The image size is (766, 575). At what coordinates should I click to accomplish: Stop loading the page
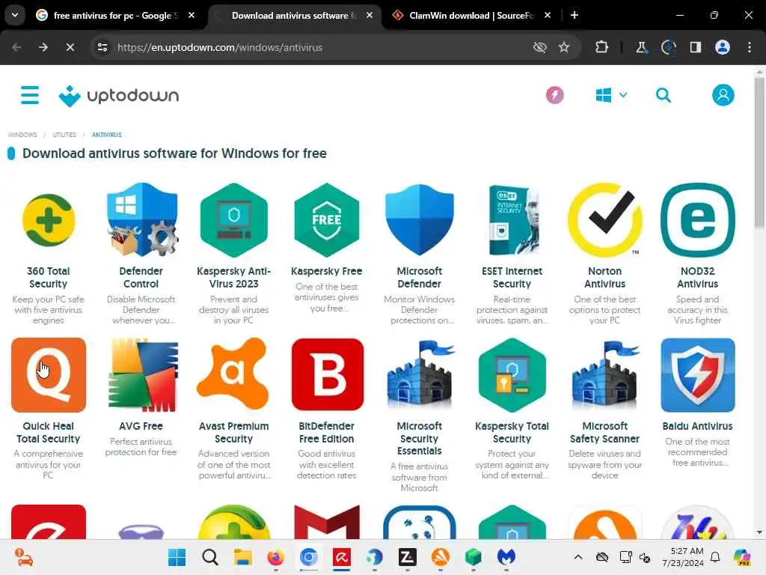tap(70, 47)
